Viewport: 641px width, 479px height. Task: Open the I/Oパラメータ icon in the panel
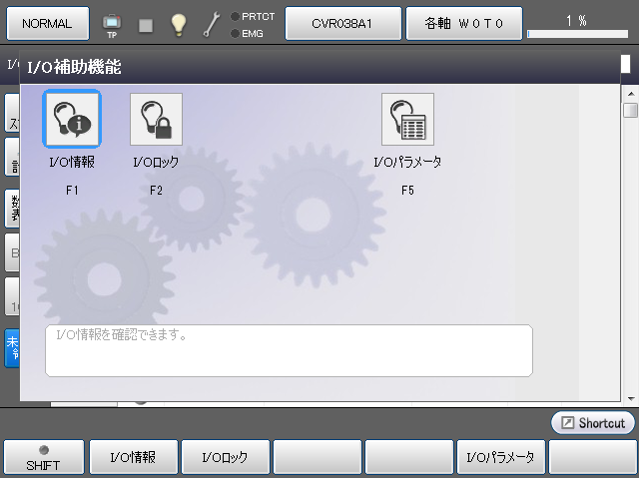407,120
